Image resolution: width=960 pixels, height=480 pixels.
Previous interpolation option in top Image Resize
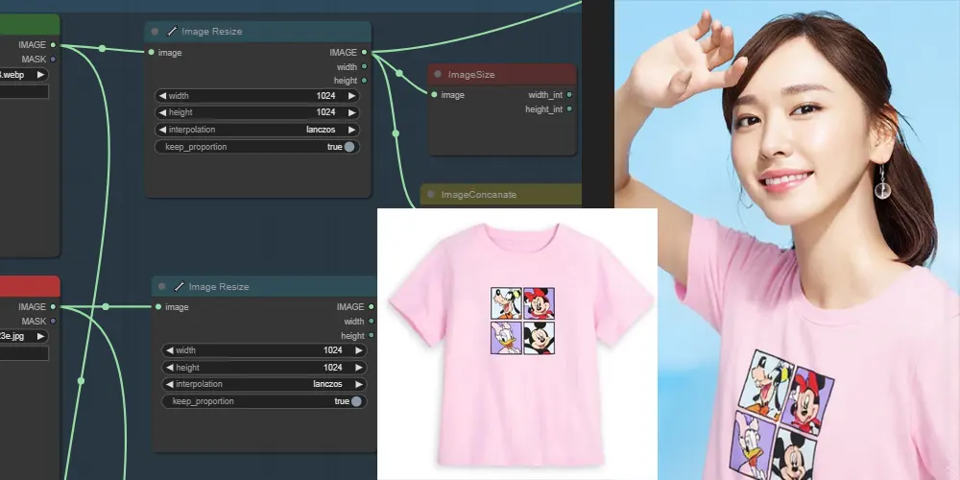[x=163, y=130]
